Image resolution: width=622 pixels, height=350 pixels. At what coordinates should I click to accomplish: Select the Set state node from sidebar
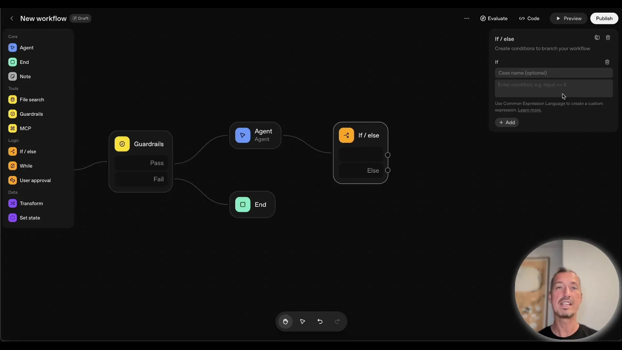[29, 218]
